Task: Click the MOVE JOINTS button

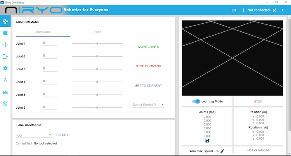Action: coord(149,47)
